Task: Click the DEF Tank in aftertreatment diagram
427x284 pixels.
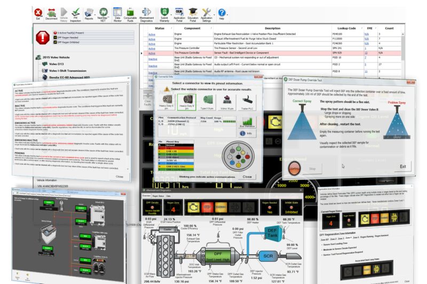Action: [272, 232]
